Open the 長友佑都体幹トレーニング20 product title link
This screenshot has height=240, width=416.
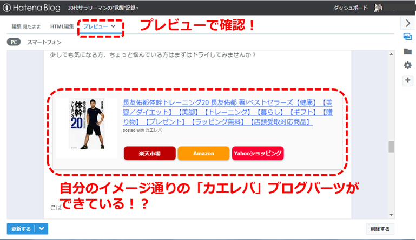(227, 112)
